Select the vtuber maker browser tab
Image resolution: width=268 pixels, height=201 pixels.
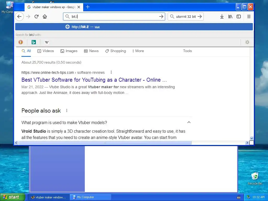[x=54, y=7]
